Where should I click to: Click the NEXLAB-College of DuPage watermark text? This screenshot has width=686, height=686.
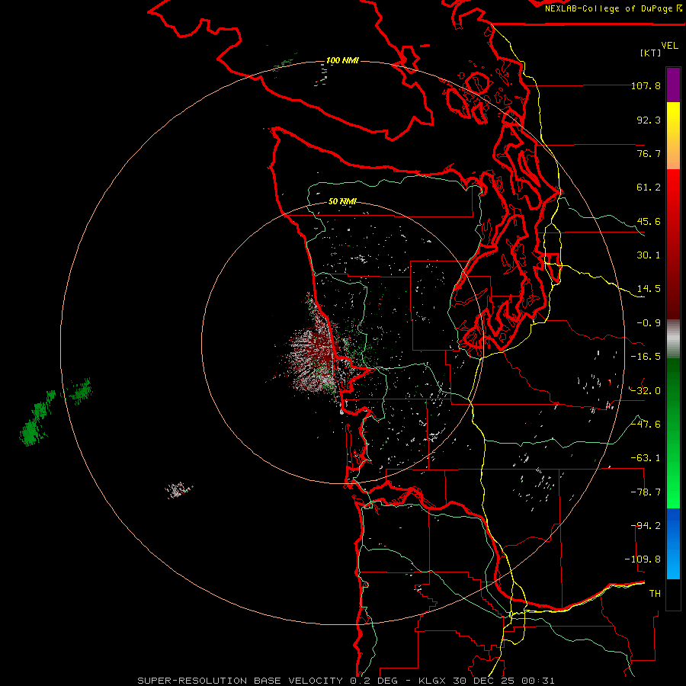[614, 8]
